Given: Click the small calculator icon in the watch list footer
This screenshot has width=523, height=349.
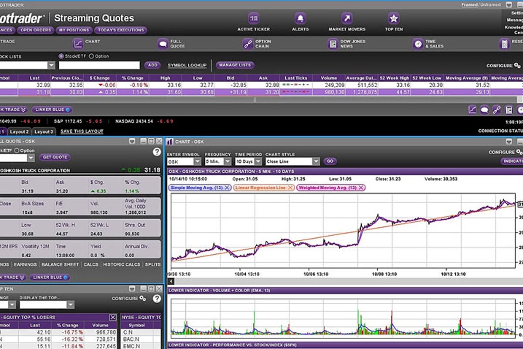Looking at the screenshot, I should tap(509, 110).
